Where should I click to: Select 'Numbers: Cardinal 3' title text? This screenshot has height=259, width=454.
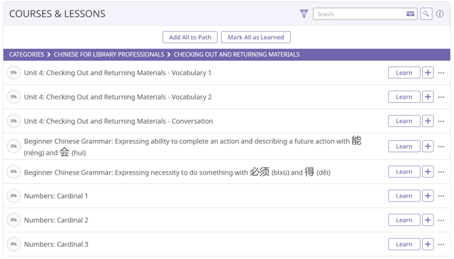pyautogui.click(x=56, y=244)
